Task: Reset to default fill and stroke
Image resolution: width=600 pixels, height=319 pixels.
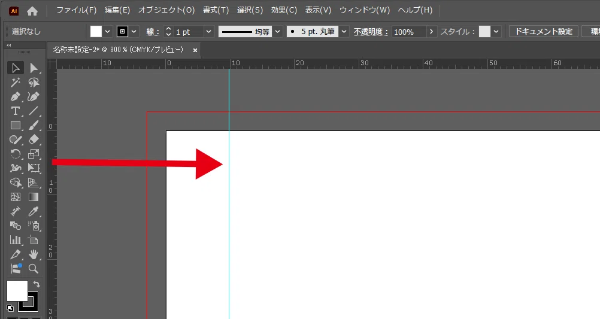Action: coord(10,308)
